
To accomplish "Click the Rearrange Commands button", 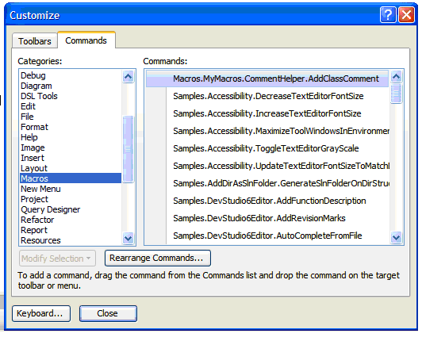I will (x=158, y=258).
